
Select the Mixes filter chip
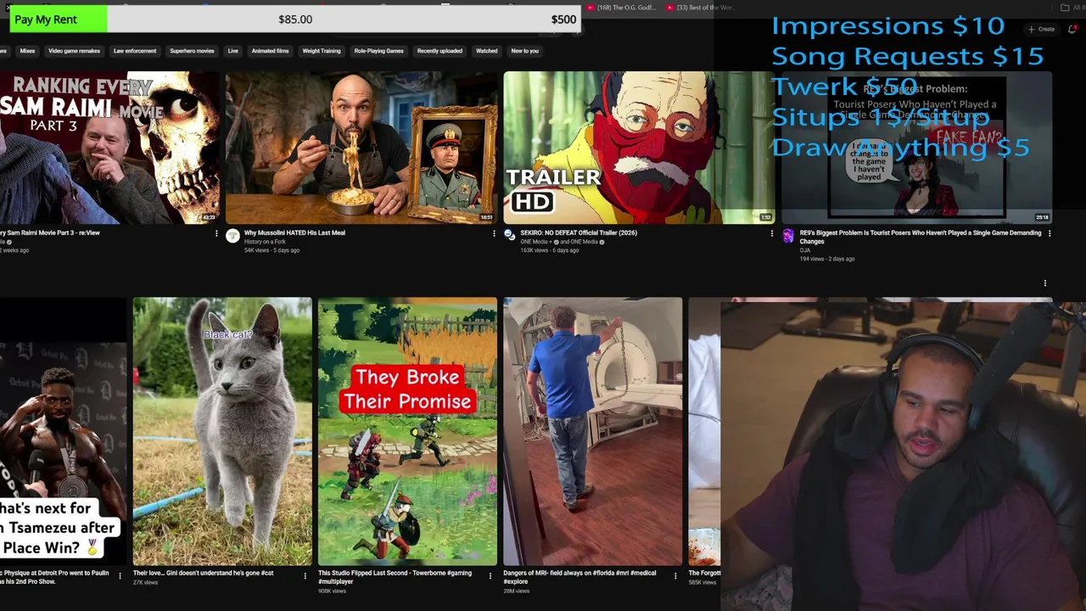coord(28,51)
